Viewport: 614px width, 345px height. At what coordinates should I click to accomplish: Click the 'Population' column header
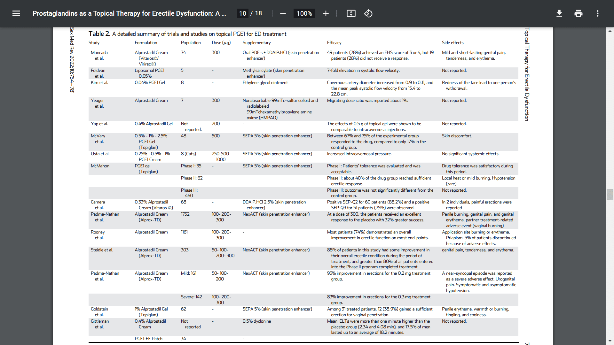[x=191, y=42]
